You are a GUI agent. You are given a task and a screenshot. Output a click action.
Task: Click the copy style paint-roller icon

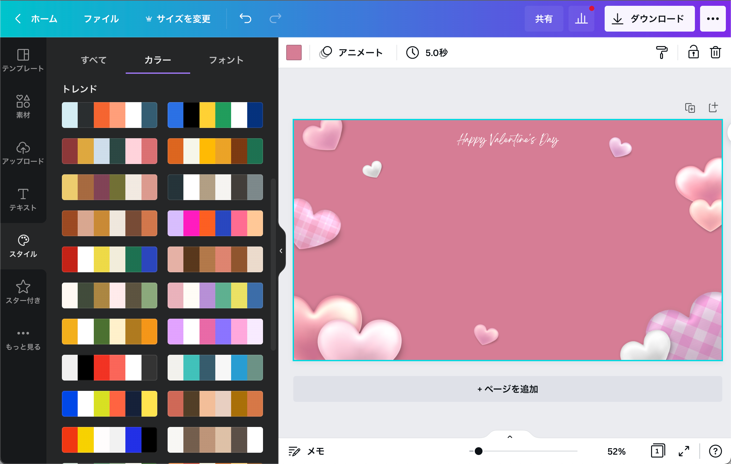[x=661, y=53]
